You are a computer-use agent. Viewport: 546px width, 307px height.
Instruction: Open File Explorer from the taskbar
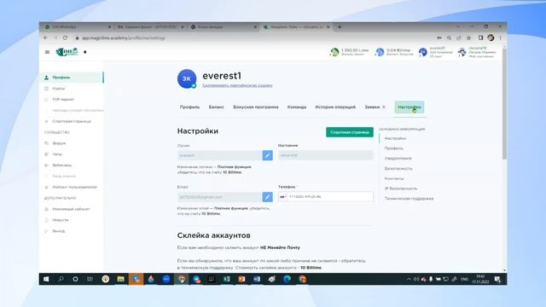point(120,279)
